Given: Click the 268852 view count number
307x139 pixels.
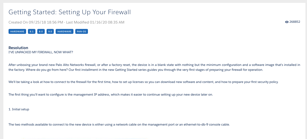Looking at the screenshot, I should pyautogui.click(x=295, y=22).
